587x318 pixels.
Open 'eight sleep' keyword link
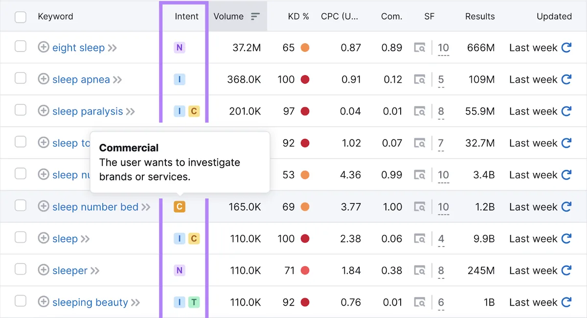(78, 47)
